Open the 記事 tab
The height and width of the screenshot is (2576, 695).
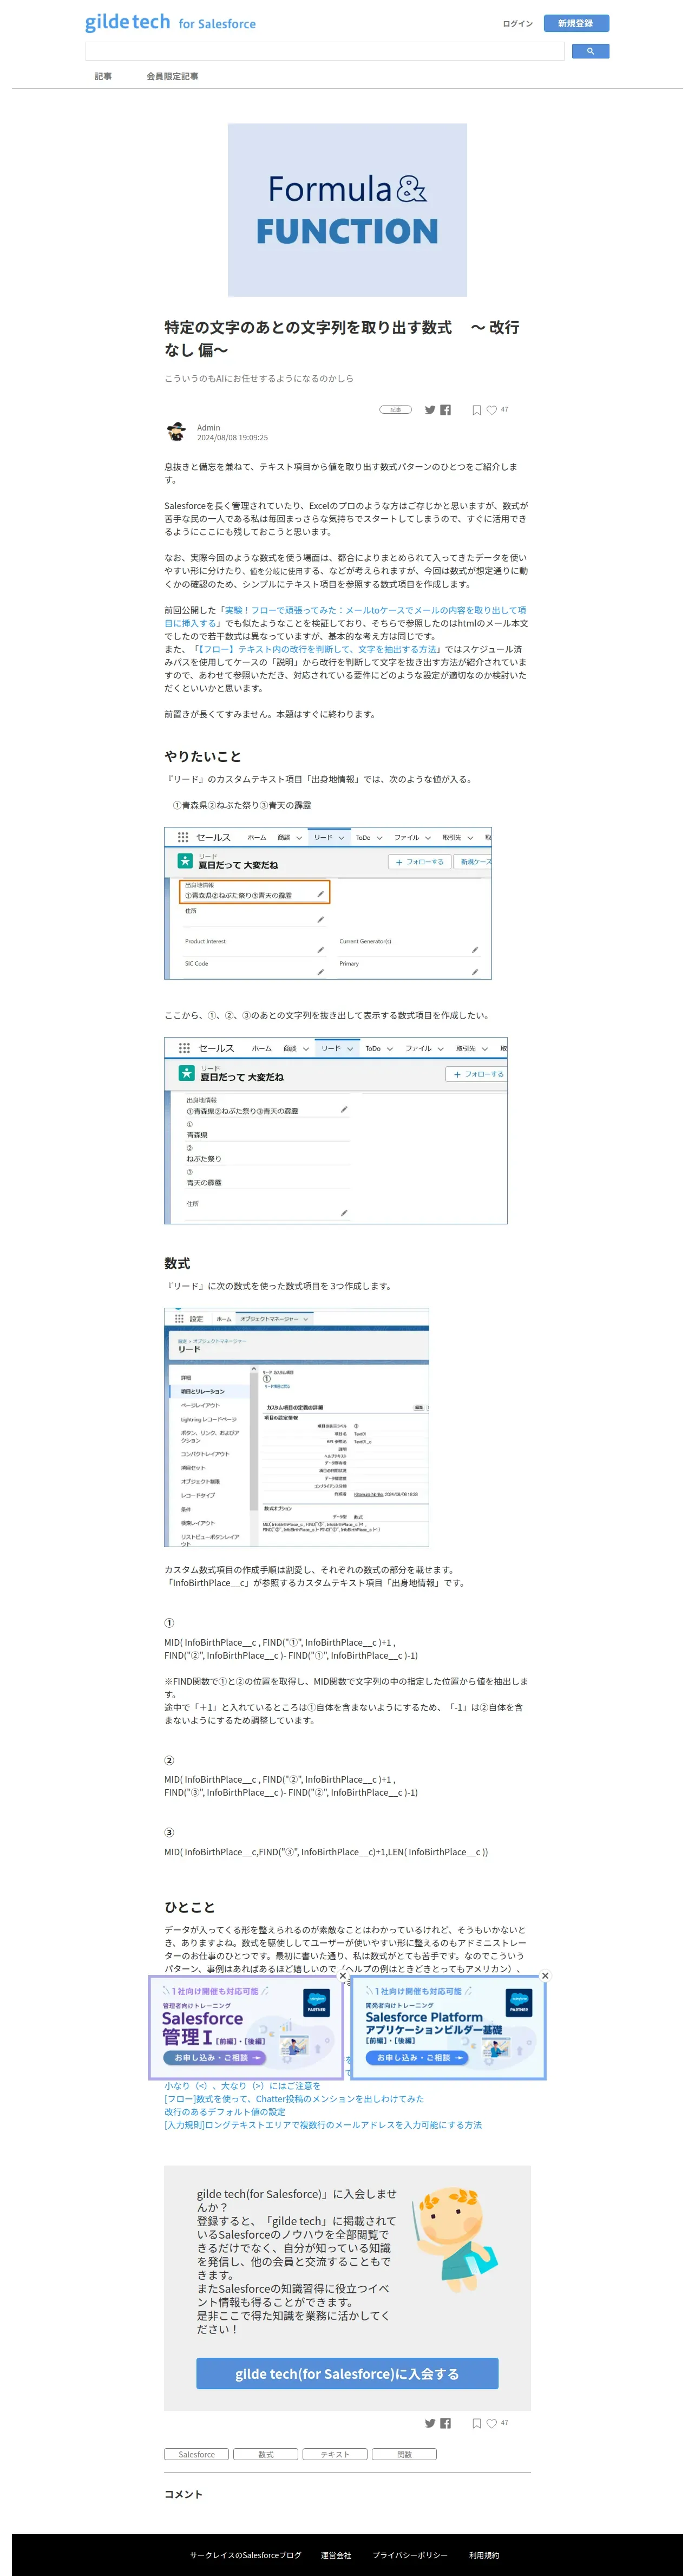coord(103,76)
